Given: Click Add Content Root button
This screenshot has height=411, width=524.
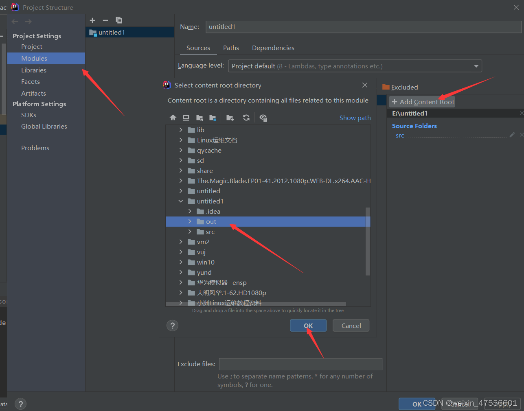Looking at the screenshot, I should point(422,102).
